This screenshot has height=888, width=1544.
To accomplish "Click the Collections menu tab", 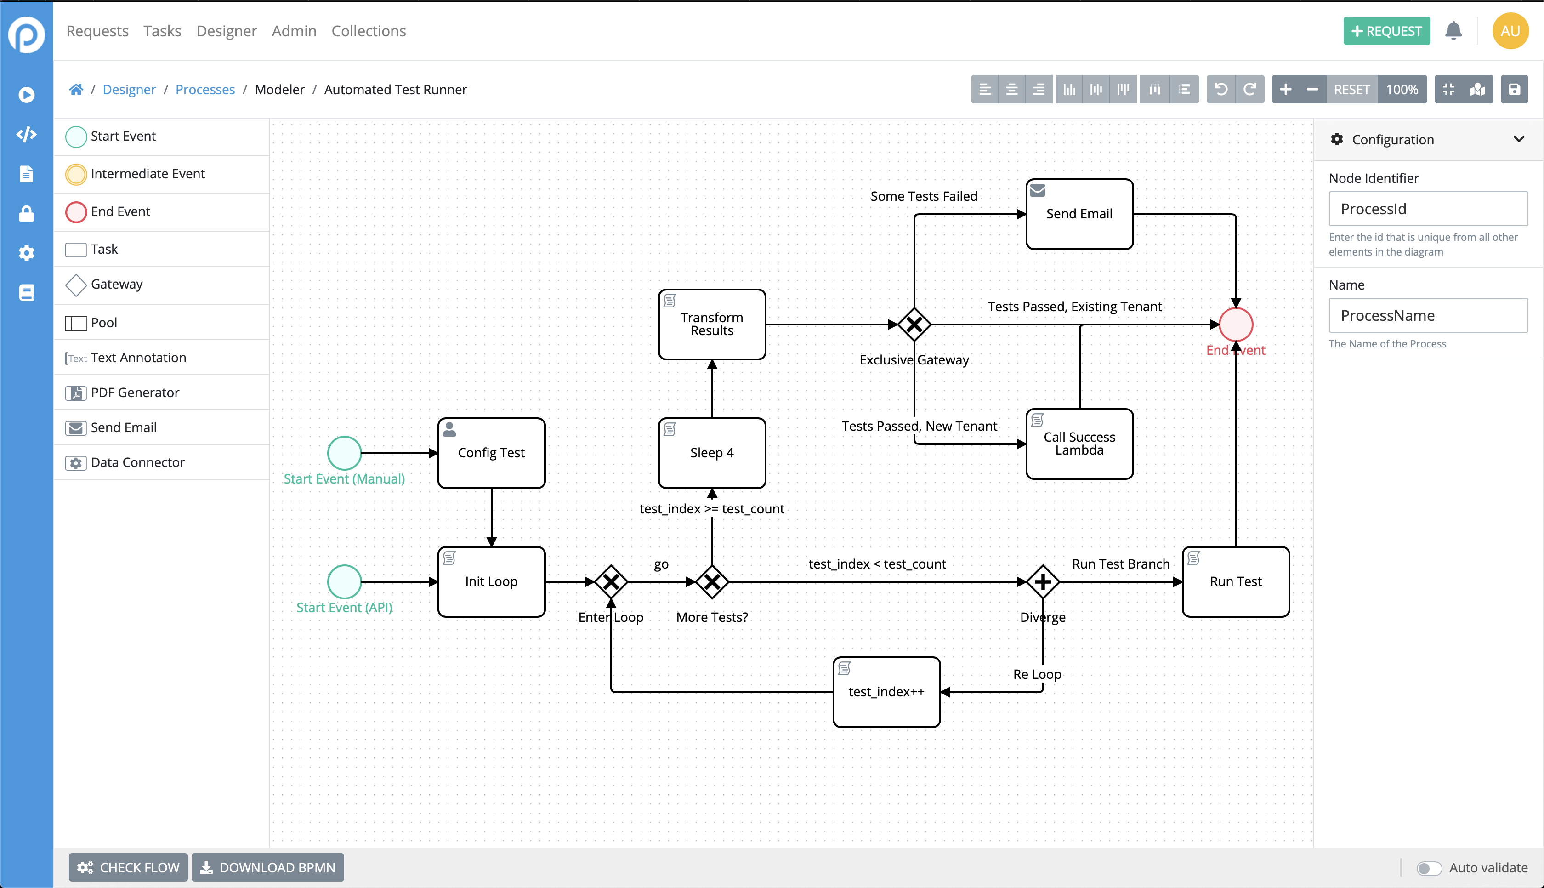I will [368, 31].
